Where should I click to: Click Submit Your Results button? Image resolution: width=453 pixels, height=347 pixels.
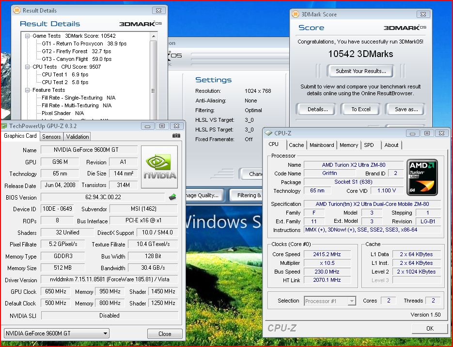[360, 71]
